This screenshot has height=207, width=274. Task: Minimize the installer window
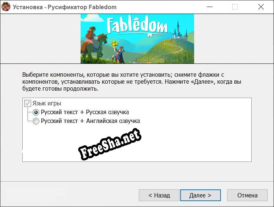(x=210, y=7)
